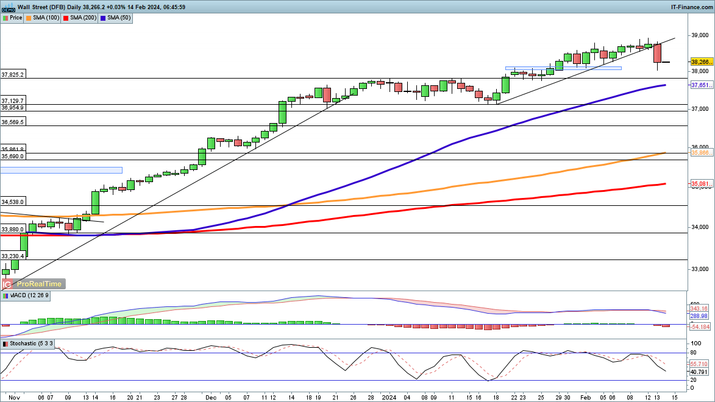715x402 pixels.
Task: Select the Price legend label
Action: pos(16,18)
